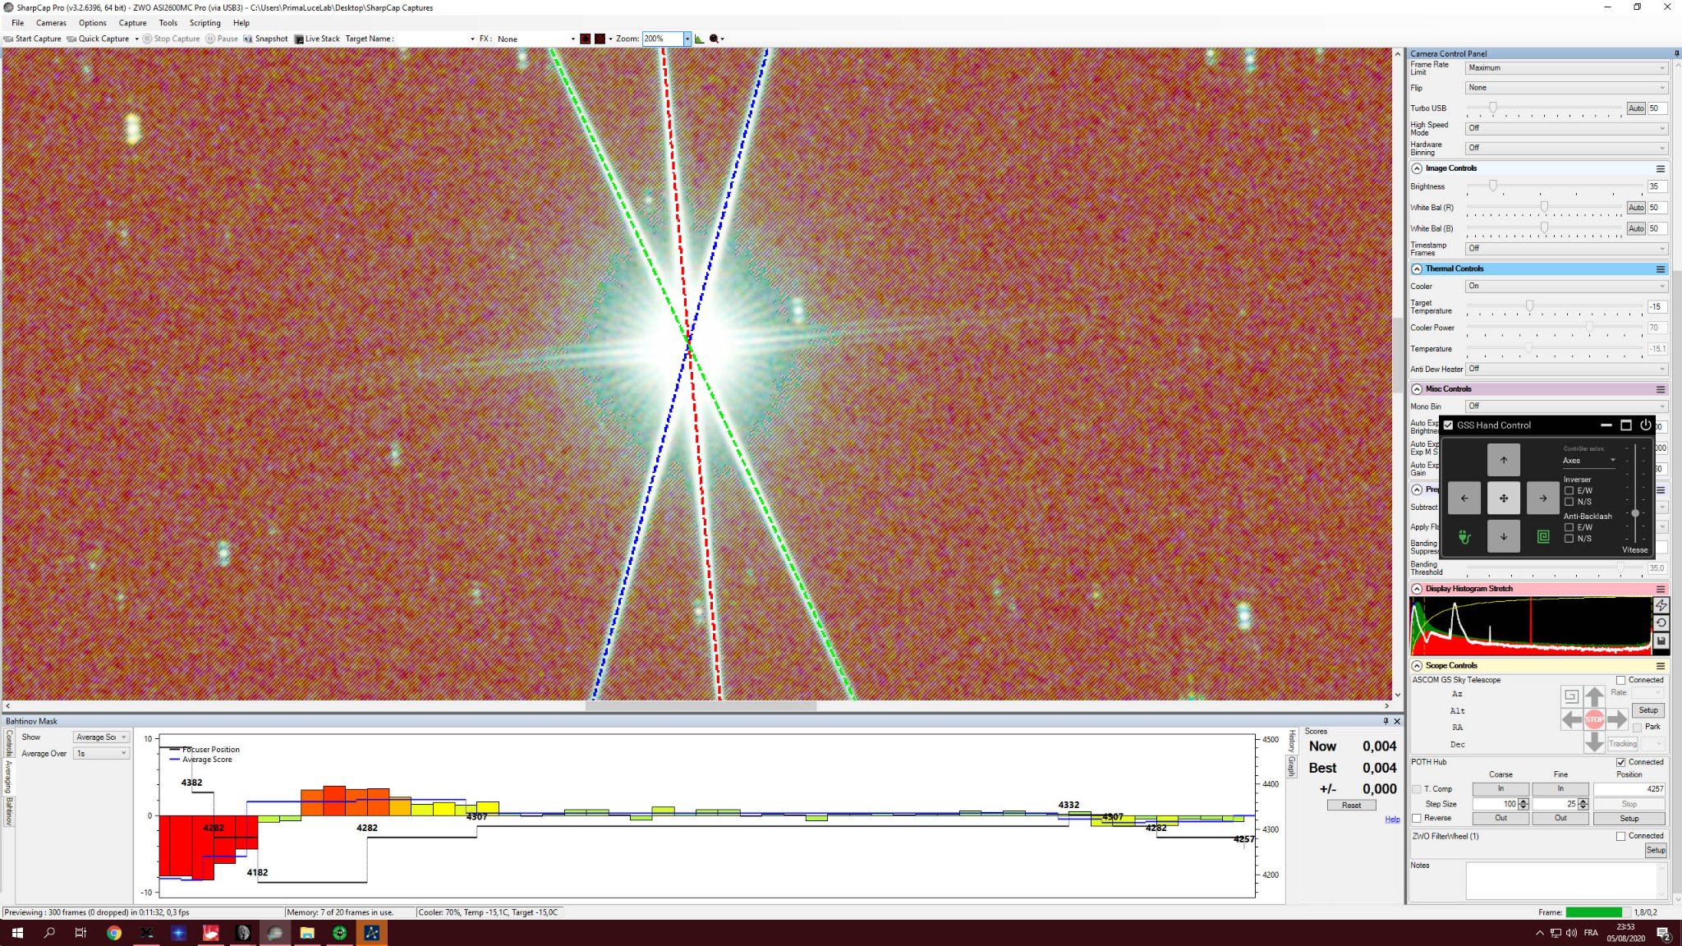Collapse the Display Histogram Stretch section
Viewport: 1682px width, 946px height.
[x=1417, y=589]
